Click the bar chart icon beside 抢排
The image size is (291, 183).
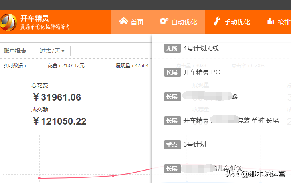pyautogui.click(x=270, y=21)
